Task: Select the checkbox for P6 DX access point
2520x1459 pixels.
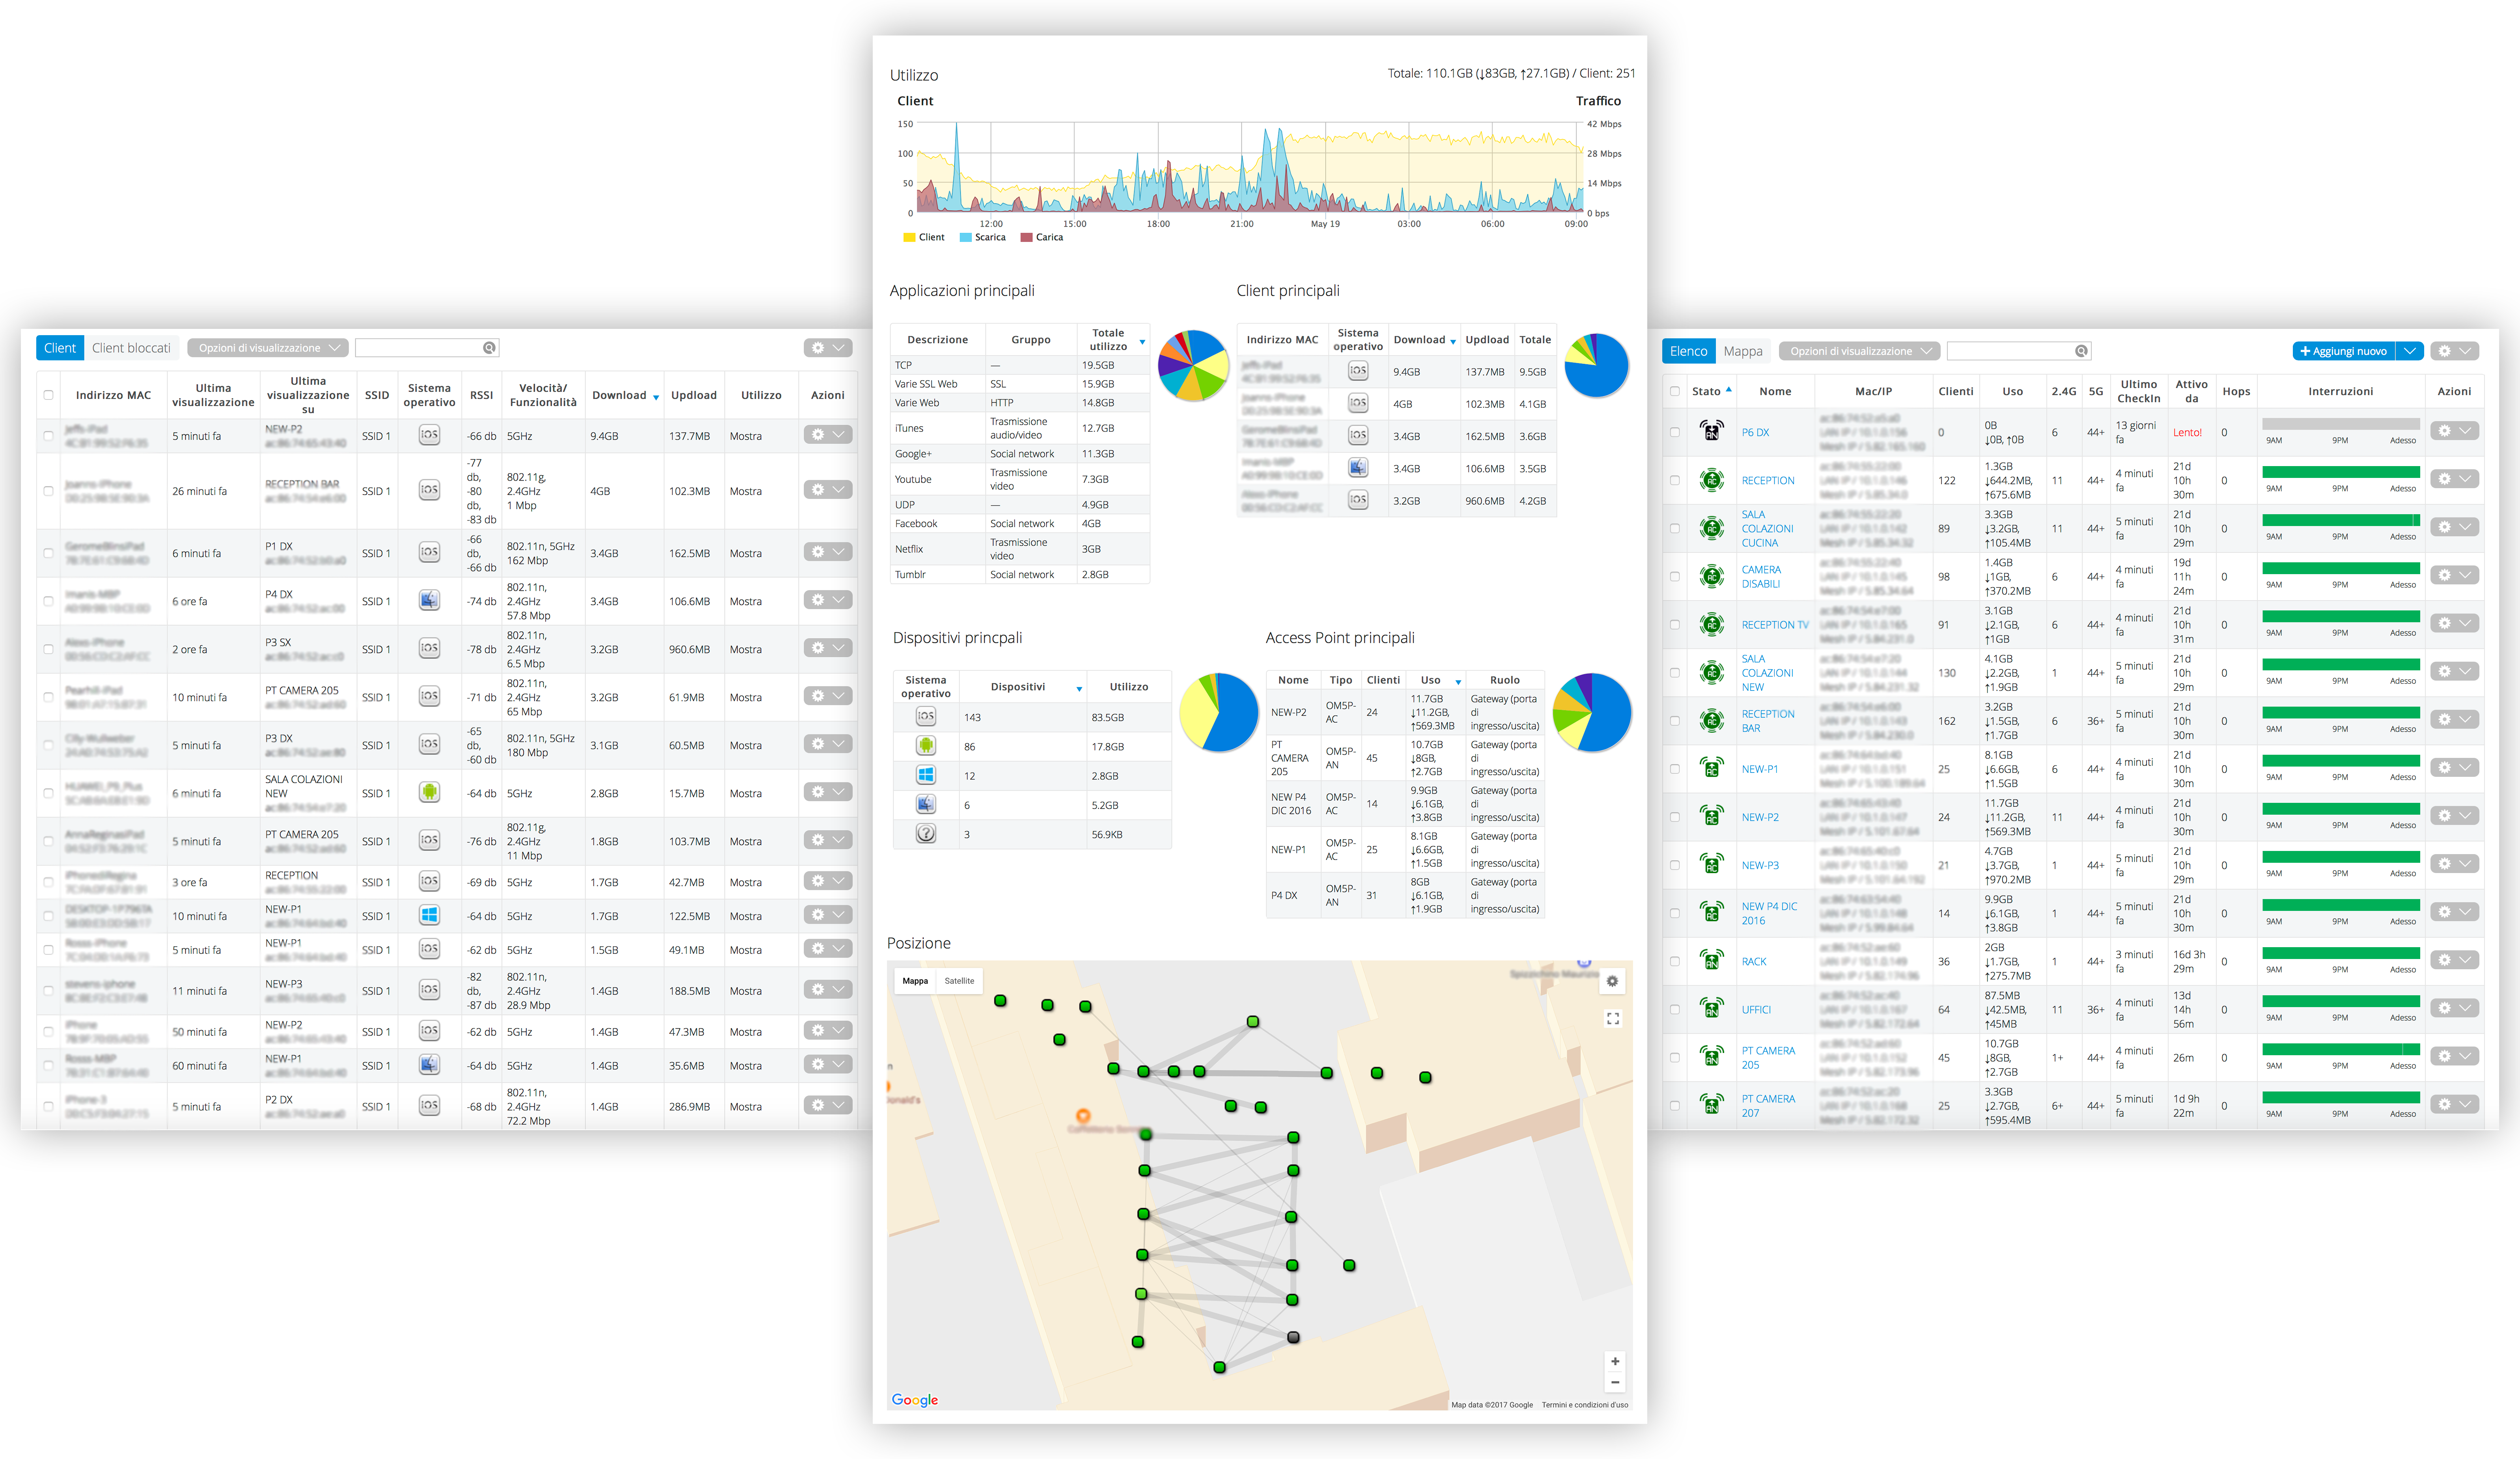Action: click(x=1675, y=432)
